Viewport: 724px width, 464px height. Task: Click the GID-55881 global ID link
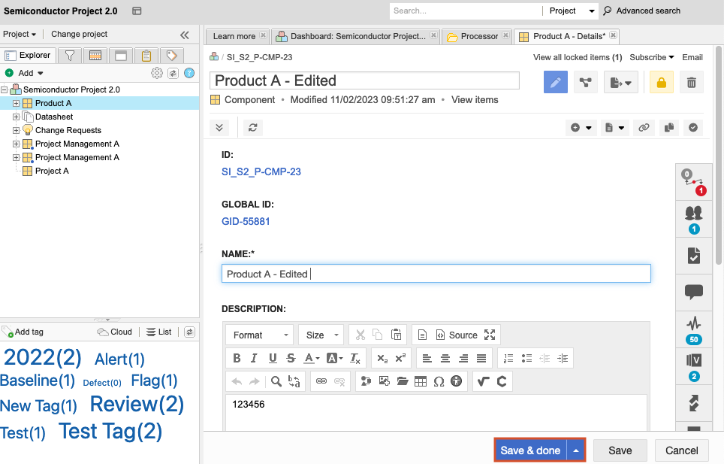[x=246, y=221]
